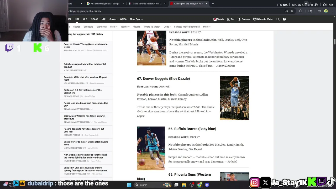
Task: Open ESPN Fantasy
Action: (x=244, y=19)
